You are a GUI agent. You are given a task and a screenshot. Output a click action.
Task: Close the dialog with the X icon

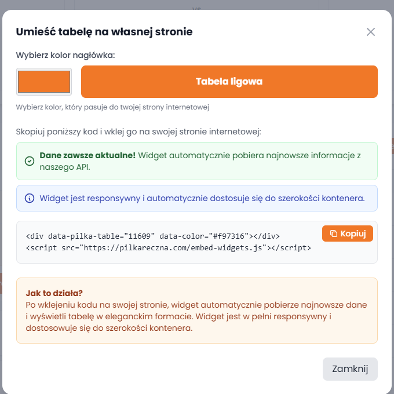[371, 32]
